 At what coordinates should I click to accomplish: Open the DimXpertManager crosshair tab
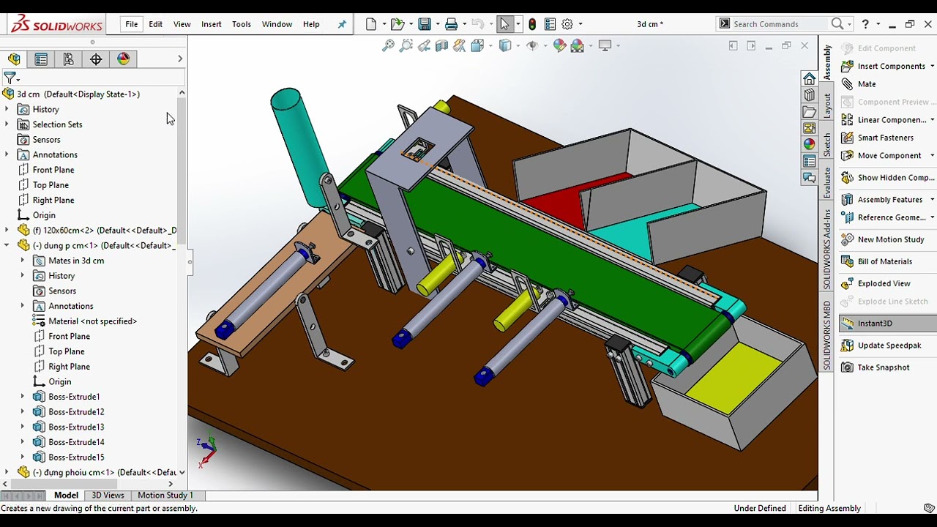point(96,59)
